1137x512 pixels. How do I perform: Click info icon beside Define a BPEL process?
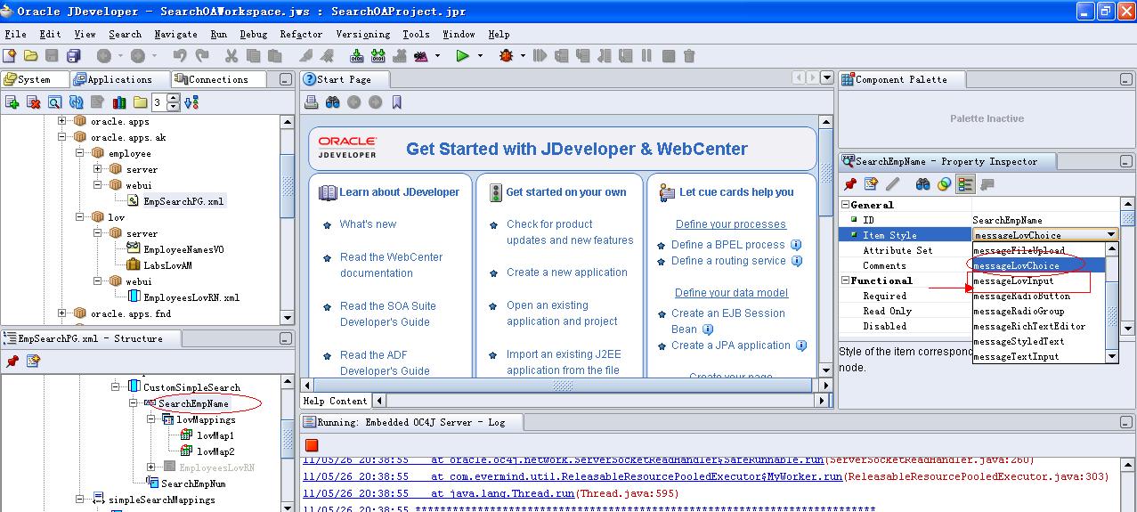[x=796, y=245]
